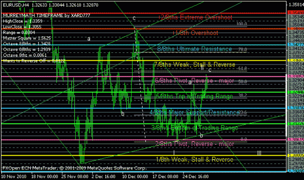The height and width of the screenshot is (180, 304).
Task: Click the EURUSD,H4 chart title text
Action: pyautogui.click(x=16, y=5)
